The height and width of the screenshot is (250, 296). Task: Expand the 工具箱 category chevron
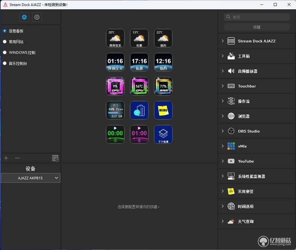pos(223,56)
